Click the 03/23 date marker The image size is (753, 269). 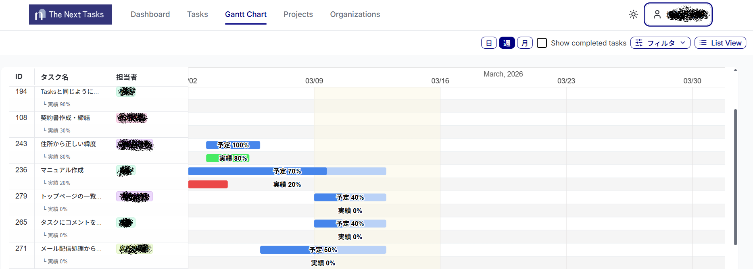[x=566, y=81]
